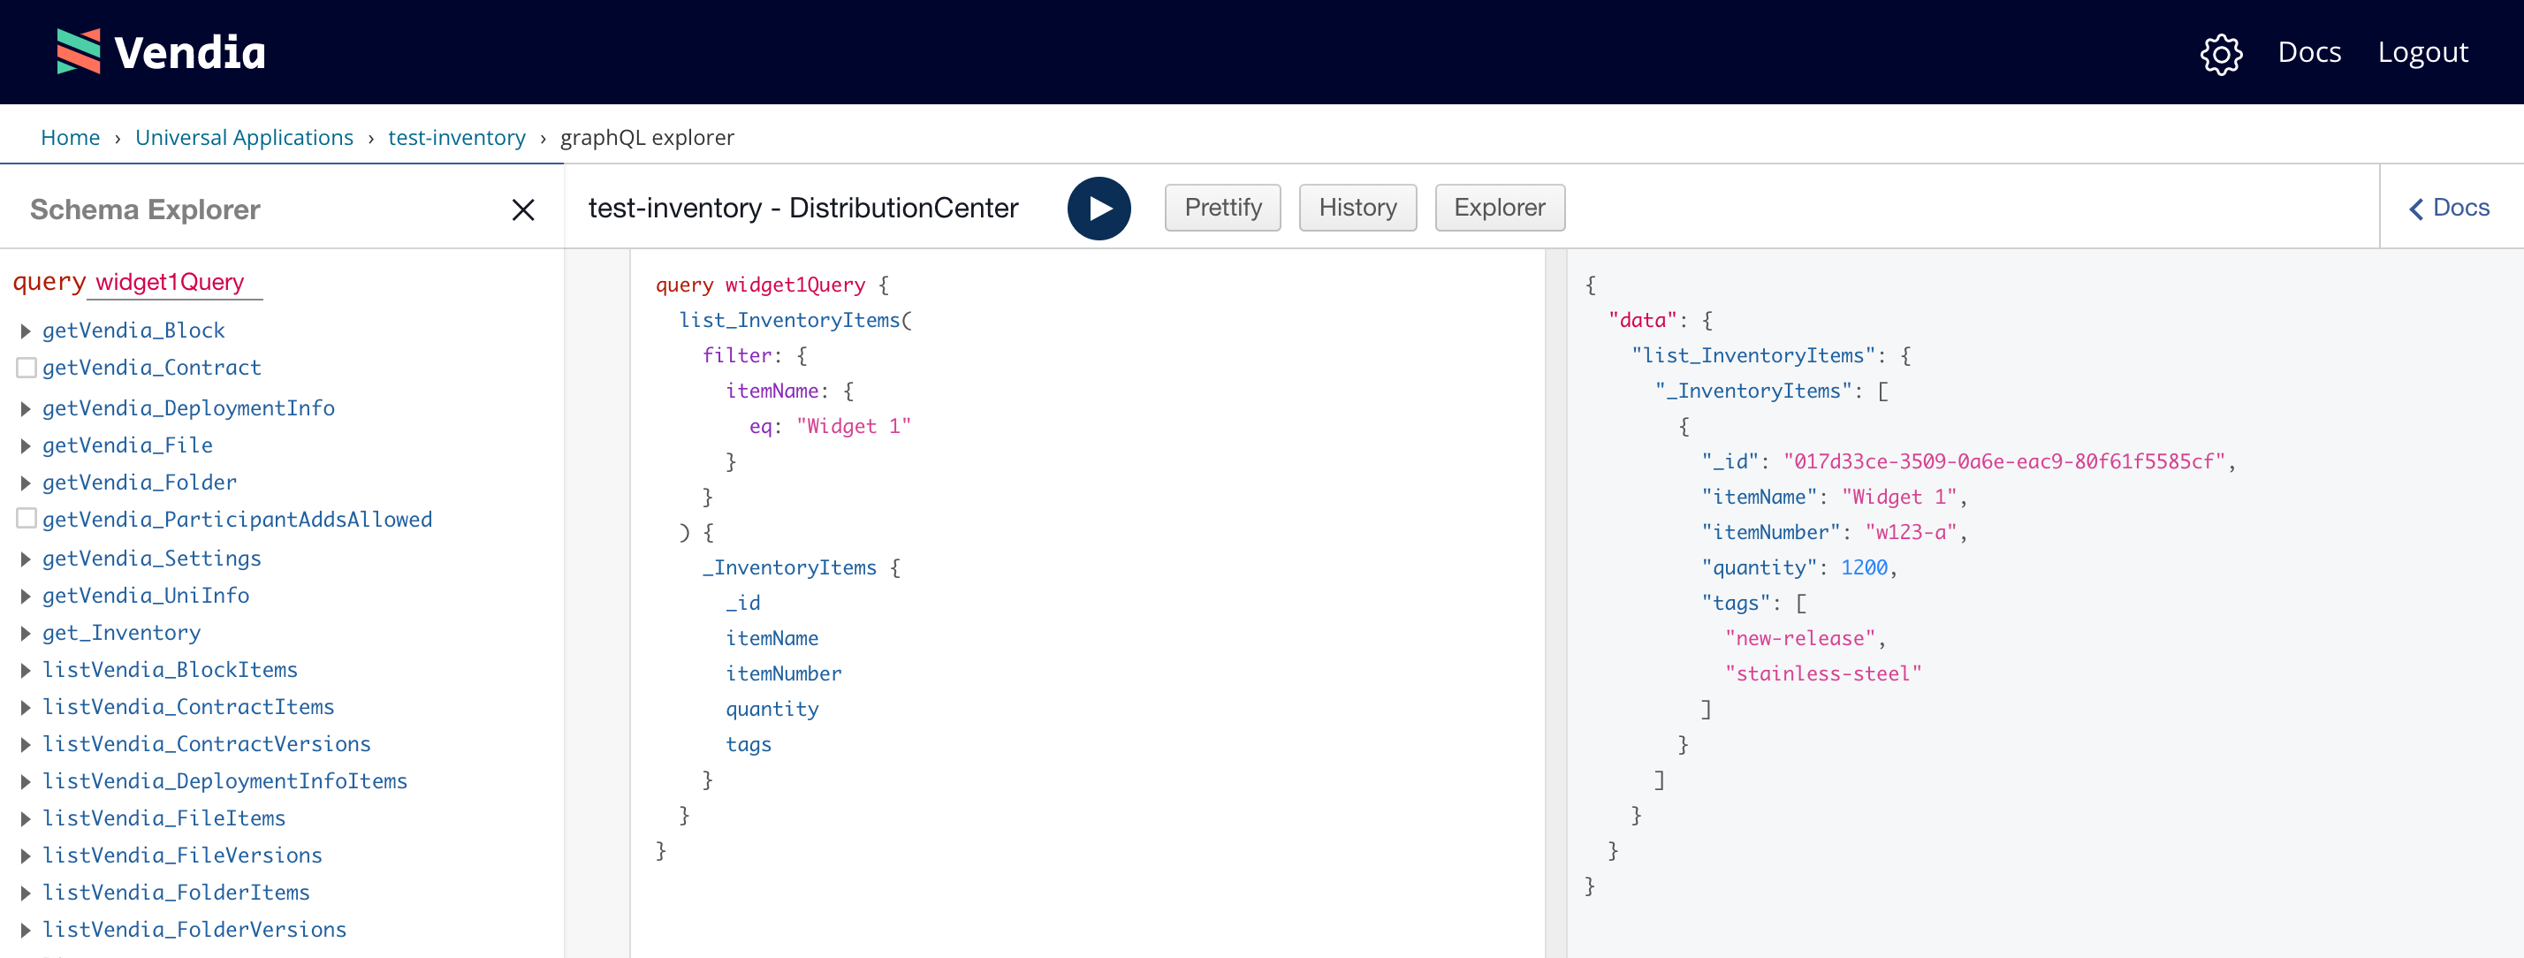
Task: Expand the listVendia_ContractItems node
Action: [26, 708]
